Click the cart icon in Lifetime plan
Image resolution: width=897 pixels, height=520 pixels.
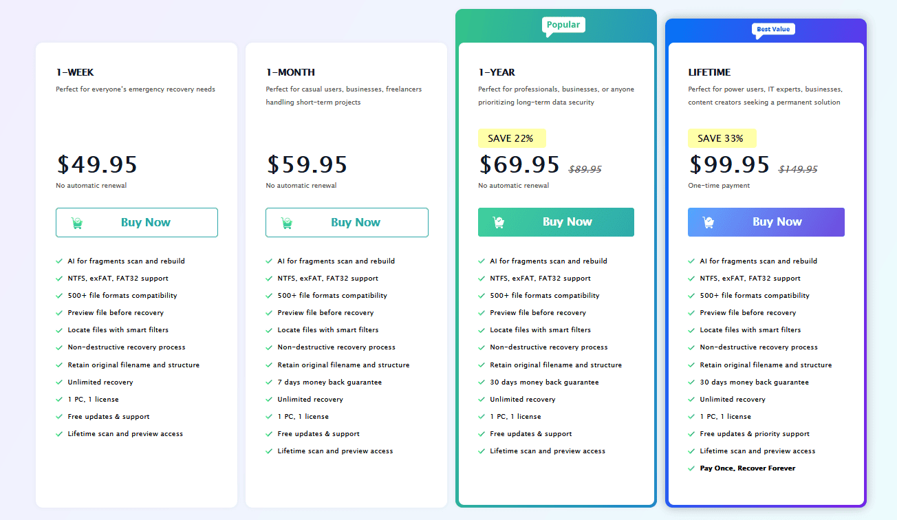click(x=709, y=222)
